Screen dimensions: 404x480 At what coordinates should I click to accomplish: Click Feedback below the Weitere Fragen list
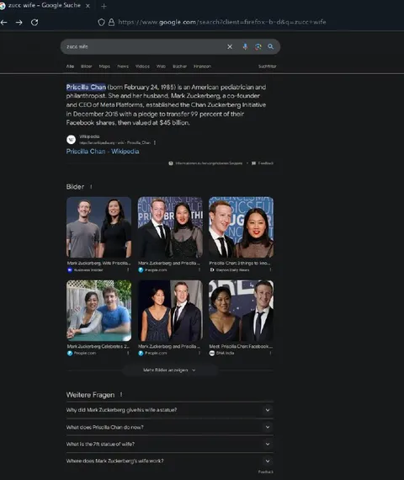(266, 472)
